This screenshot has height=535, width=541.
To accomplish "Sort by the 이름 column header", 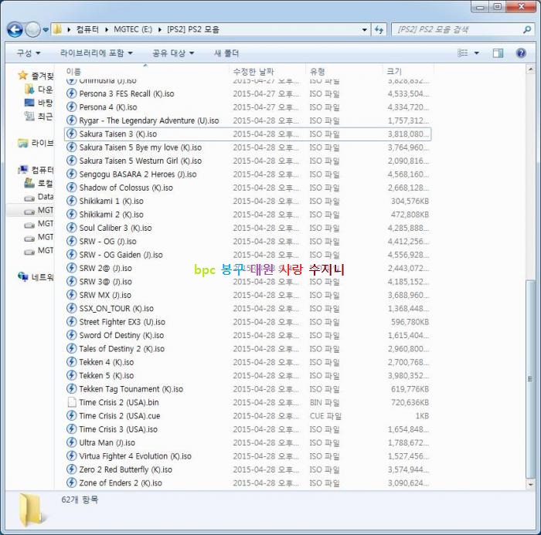I will pyautogui.click(x=73, y=72).
